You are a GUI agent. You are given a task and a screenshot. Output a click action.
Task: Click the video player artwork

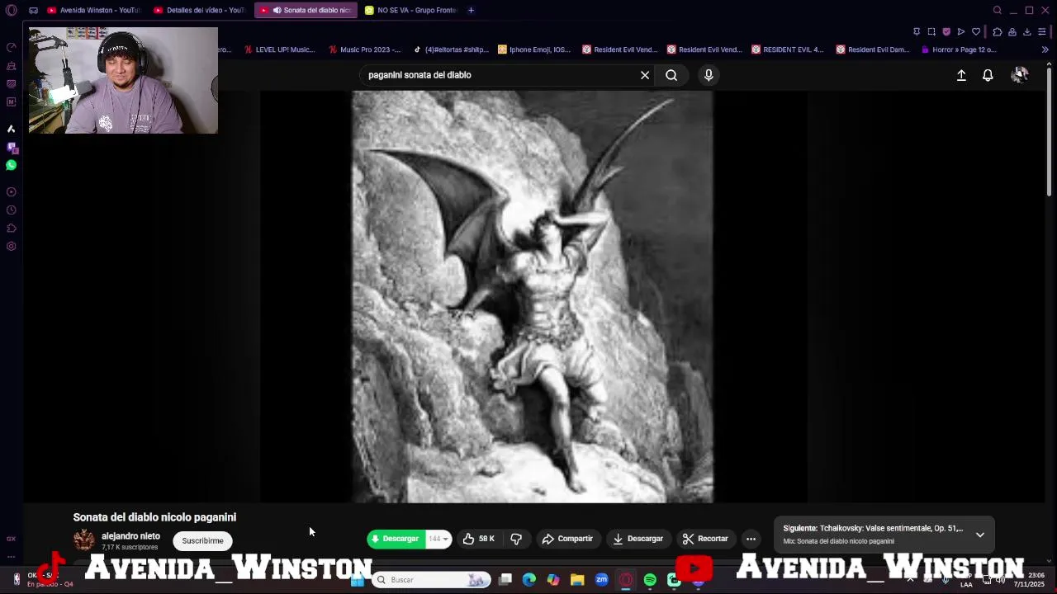pyautogui.click(x=533, y=296)
